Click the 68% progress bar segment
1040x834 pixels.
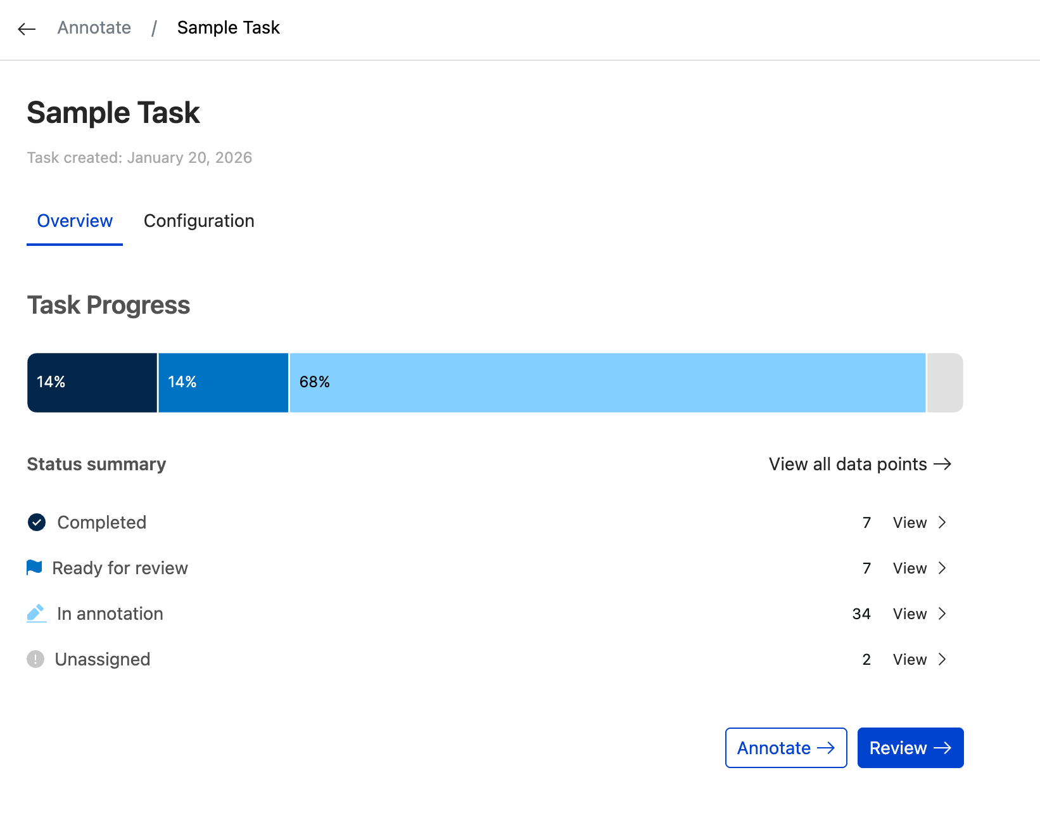(x=607, y=382)
